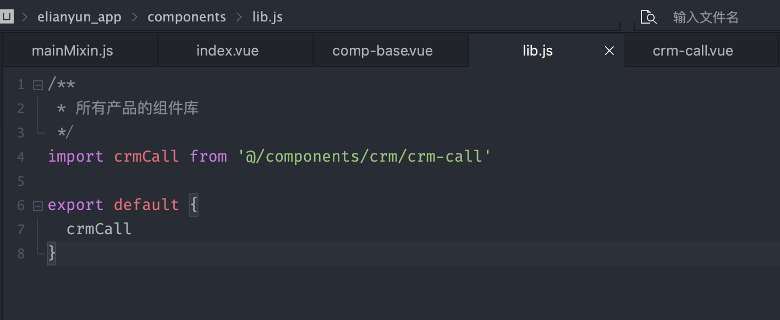Close the lib.js tab
The image size is (780, 320).
[609, 51]
